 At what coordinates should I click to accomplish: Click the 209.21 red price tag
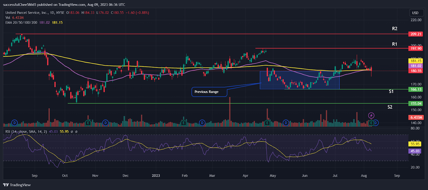416,34
